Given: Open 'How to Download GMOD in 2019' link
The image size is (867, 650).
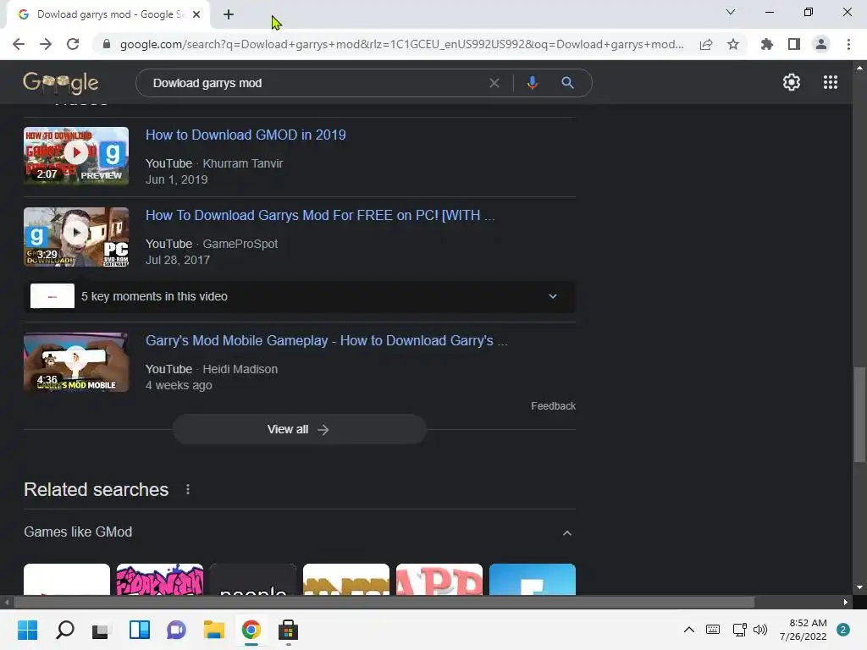Looking at the screenshot, I should coord(246,135).
